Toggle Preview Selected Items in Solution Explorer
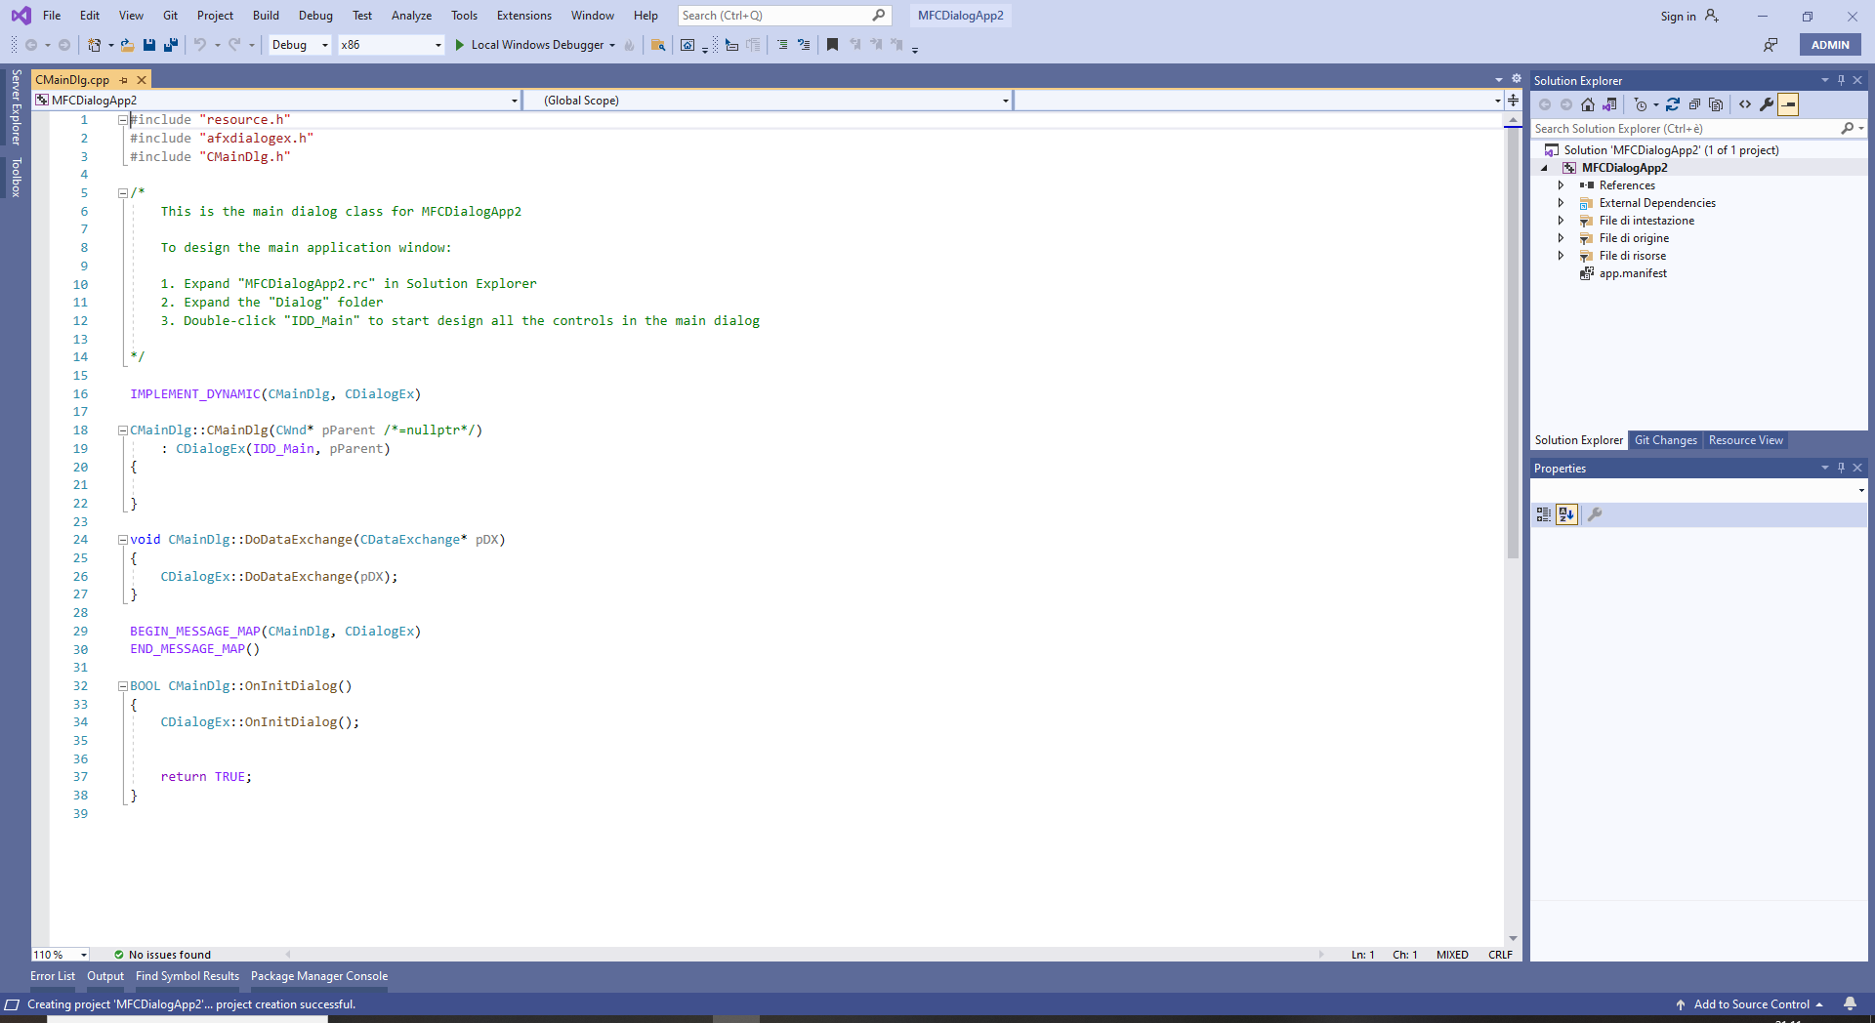Viewport: 1875px width, 1023px height. 1788,104
